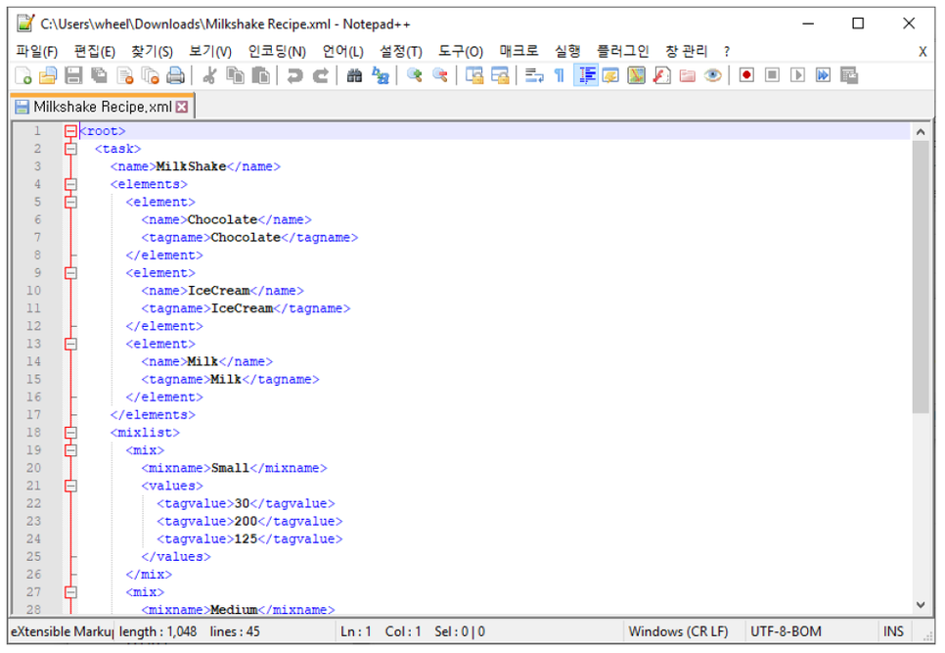Toggle synchronized horizontal scrolling icon
This screenshot has width=945, height=653.
tap(500, 75)
